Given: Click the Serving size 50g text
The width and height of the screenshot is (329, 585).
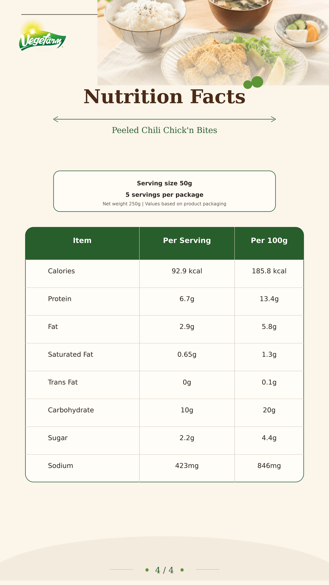Looking at the screenshot, I should pos(164,183).
